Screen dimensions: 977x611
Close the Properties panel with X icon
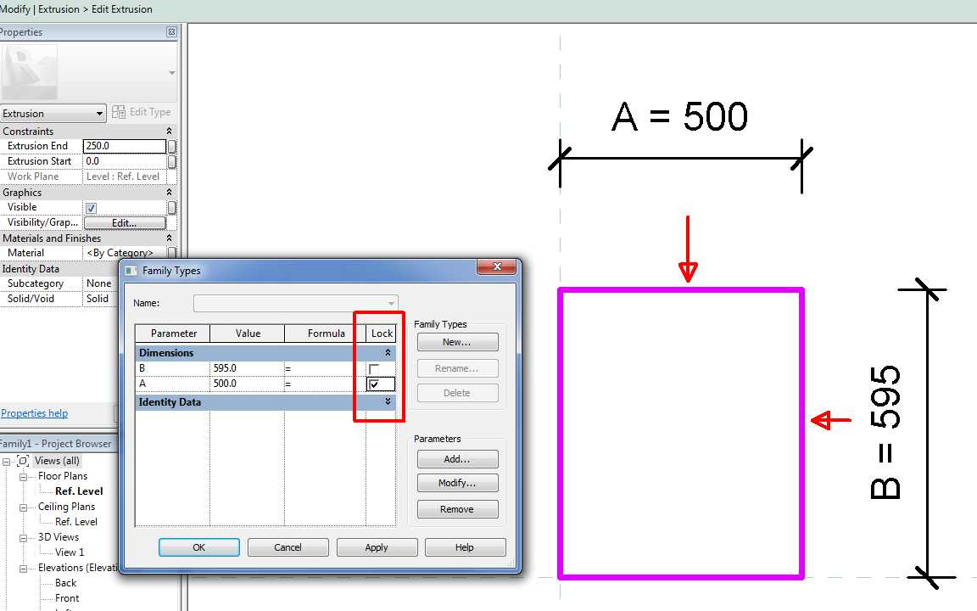click(x=171, y=32)
